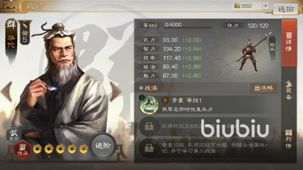Select the first gold star rank

click(x=37, y=149)
